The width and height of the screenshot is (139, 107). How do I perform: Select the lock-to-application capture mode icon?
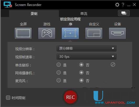[70, 33]
